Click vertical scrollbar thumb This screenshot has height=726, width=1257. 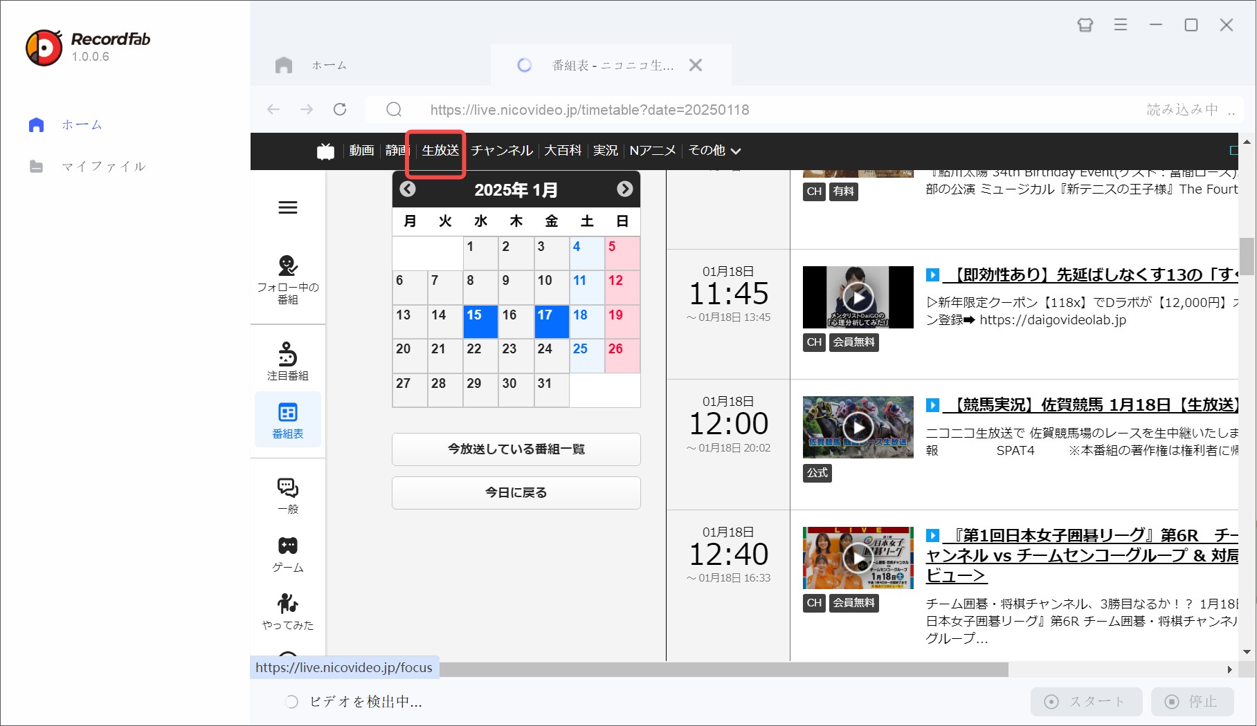(1247, 256)
